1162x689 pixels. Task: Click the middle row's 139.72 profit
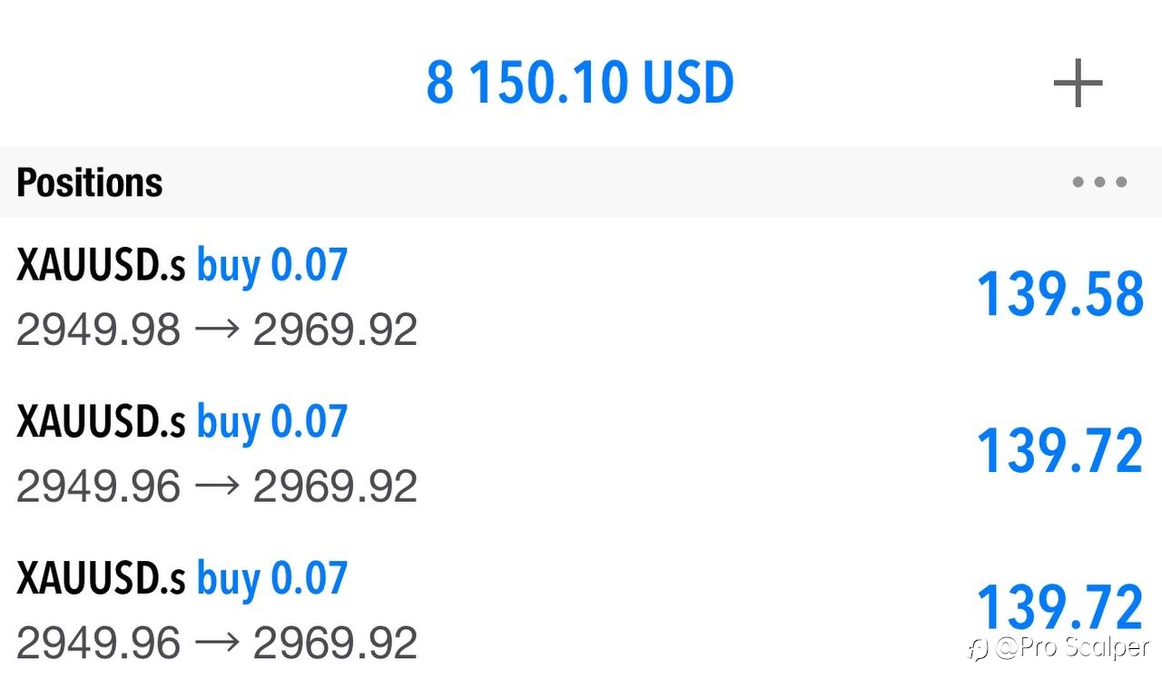[x=1060, y=451]
